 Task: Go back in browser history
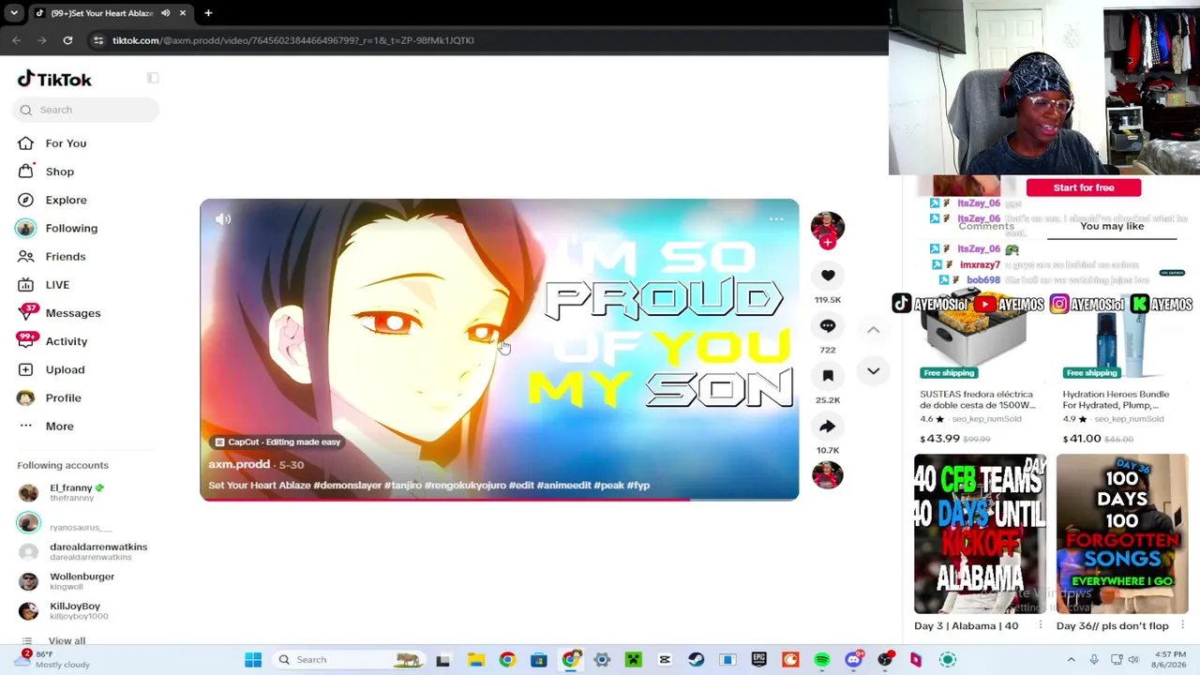coord(17,40)
